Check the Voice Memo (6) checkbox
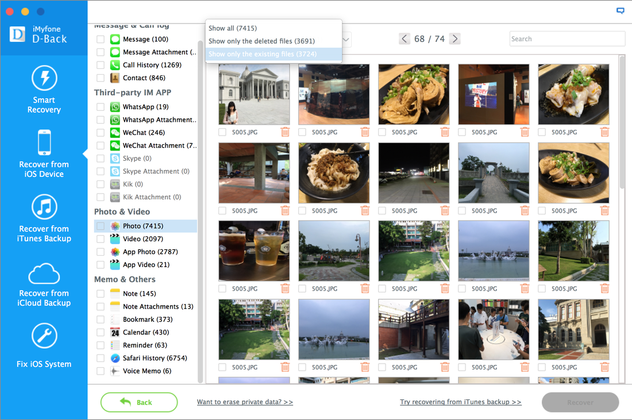The height and width of the screenshot is (420, 632). (101, 371)
